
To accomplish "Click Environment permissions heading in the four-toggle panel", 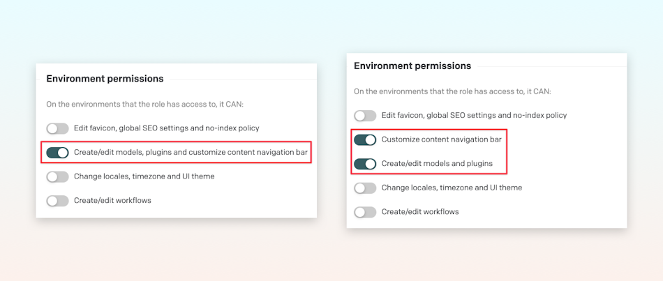I will point(105,79).
